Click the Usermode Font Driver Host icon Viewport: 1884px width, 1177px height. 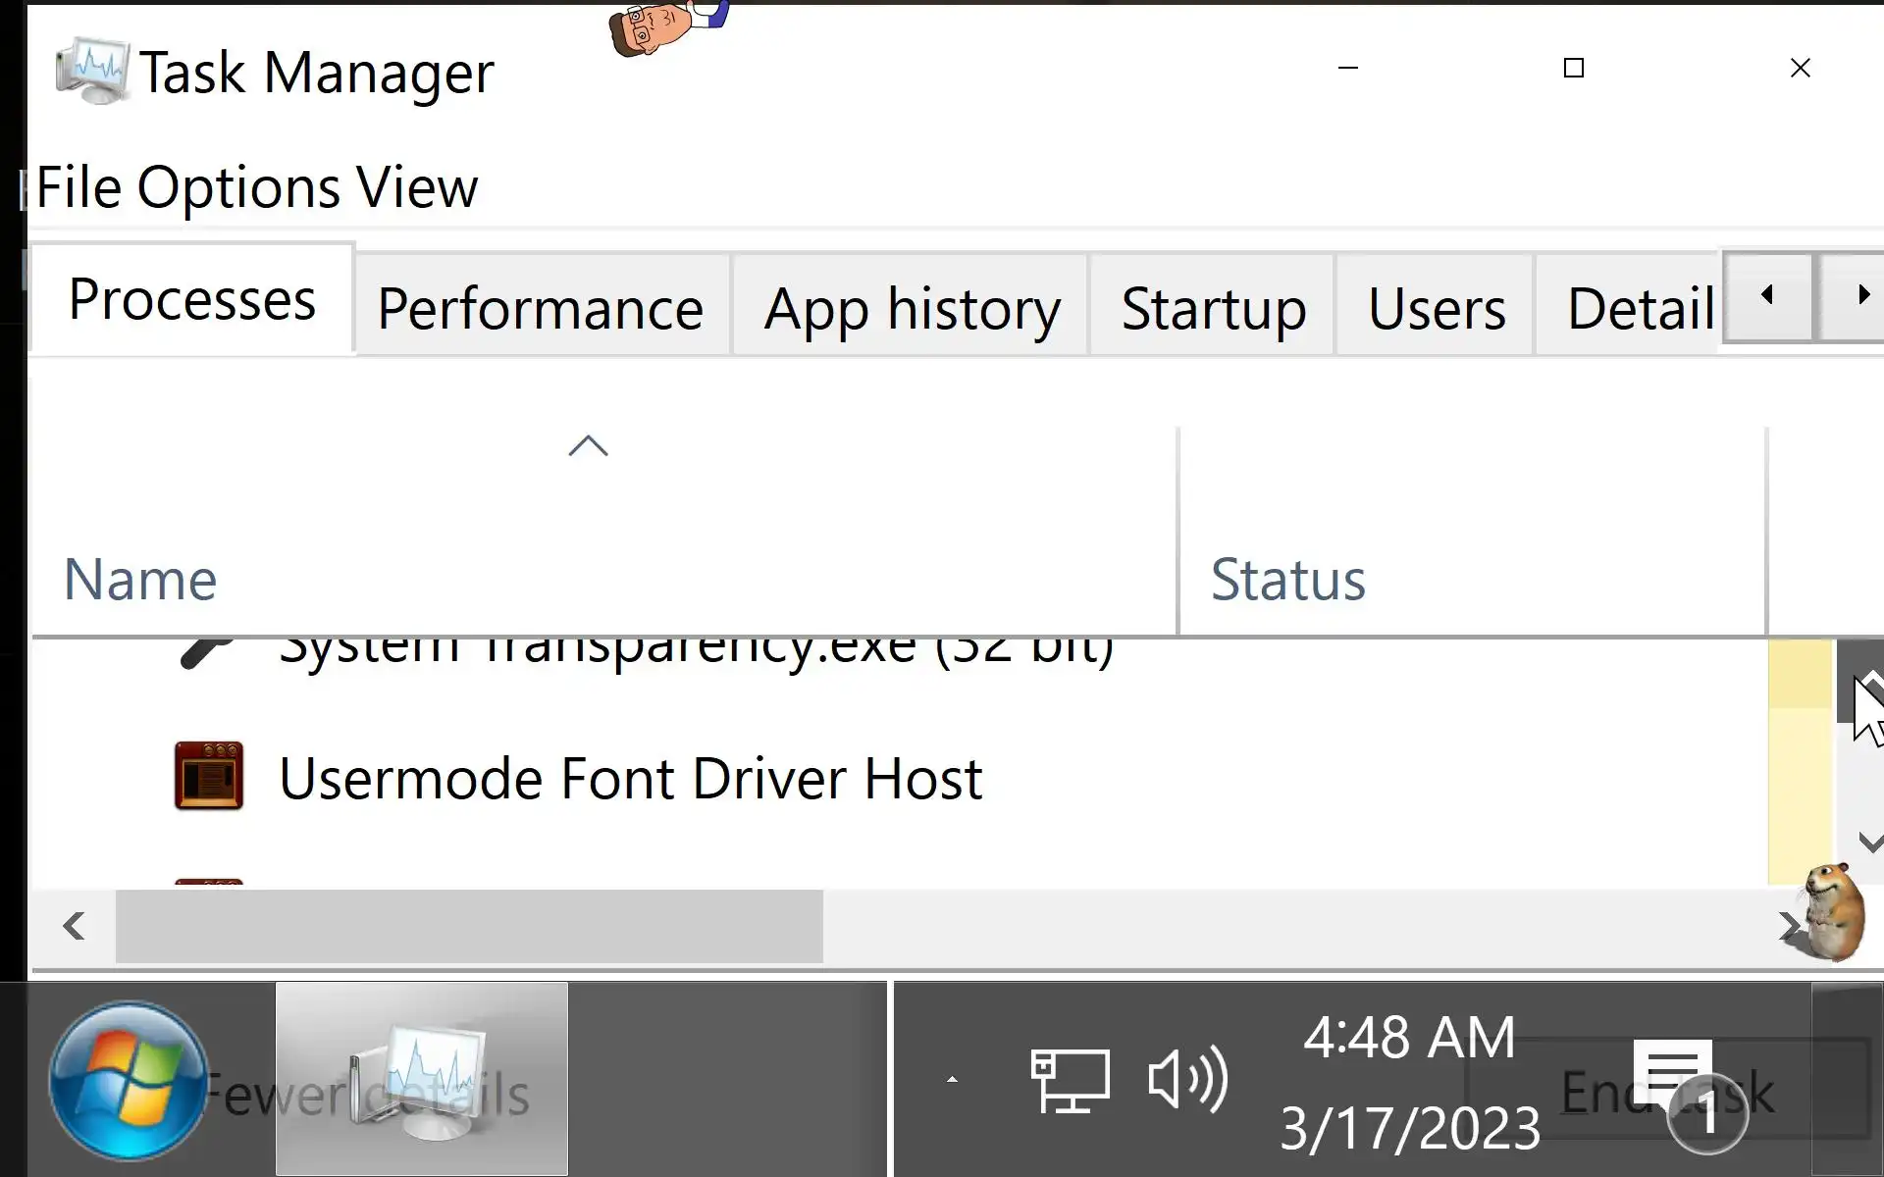[x=208, y=776]
